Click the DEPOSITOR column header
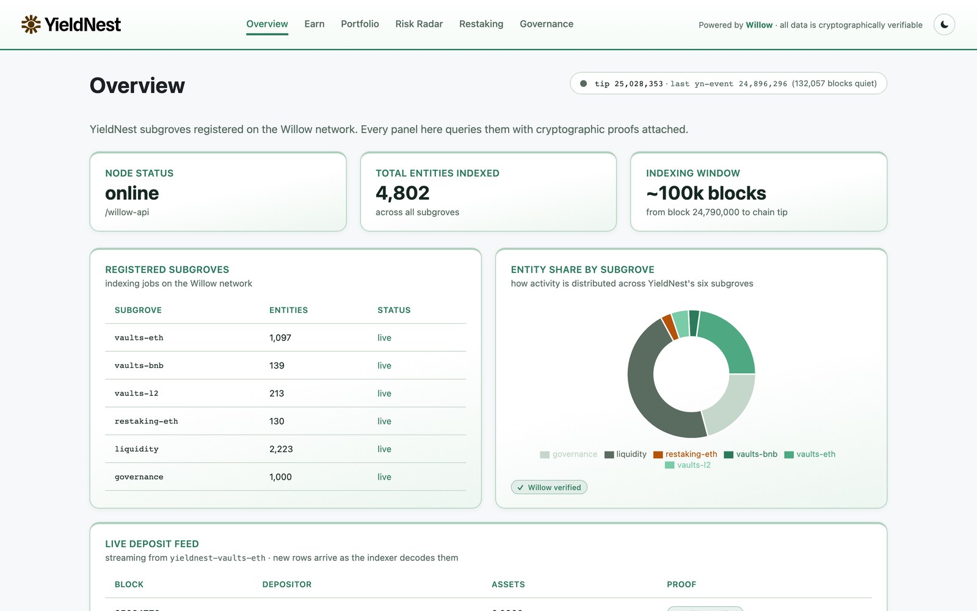This screenshot has width=977, height=611. [287, 585]
